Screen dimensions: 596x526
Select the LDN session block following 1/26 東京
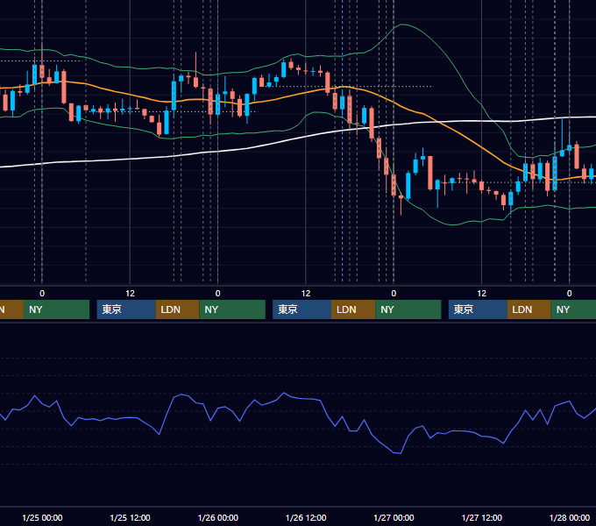(353, 309)
